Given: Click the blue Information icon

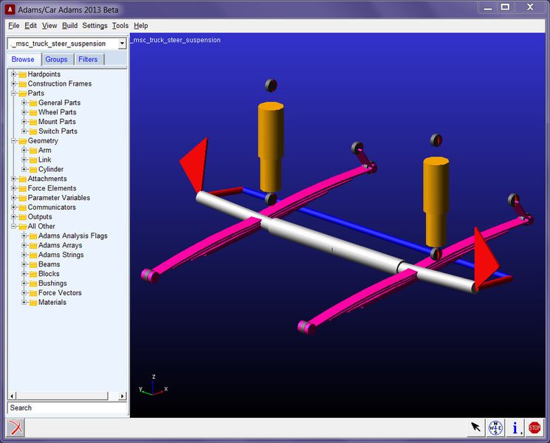Looking at the screenshot, I should [515, 427].
